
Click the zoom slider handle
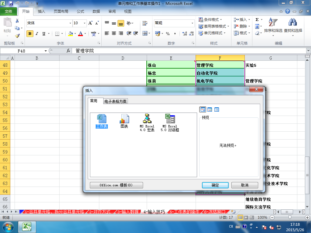point(290,218)
